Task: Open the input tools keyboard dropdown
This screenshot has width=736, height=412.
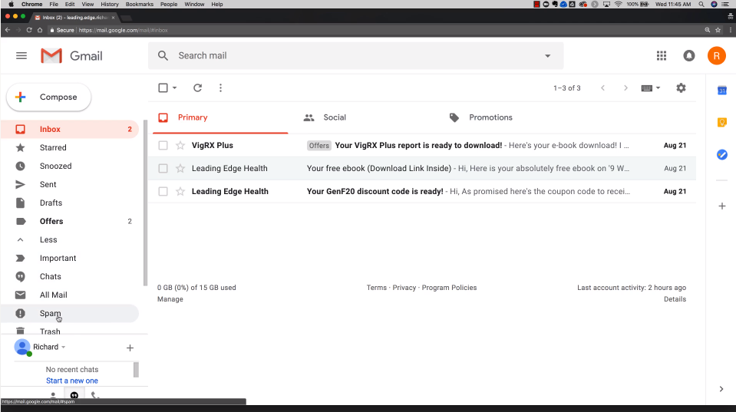Action: pos(651,87)
